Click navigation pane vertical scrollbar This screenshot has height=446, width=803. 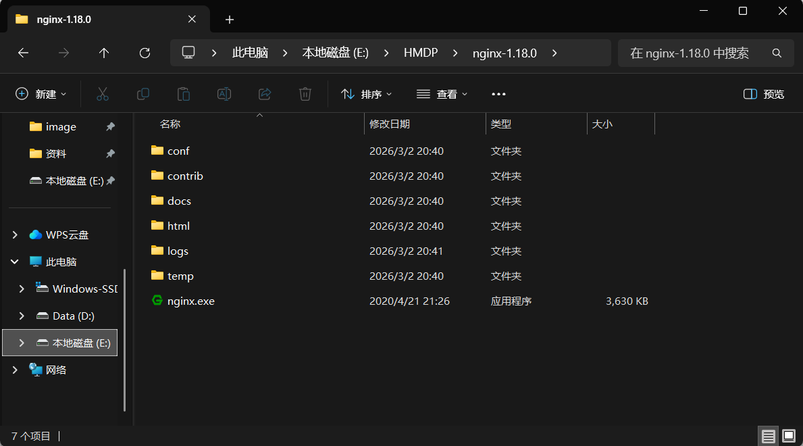tap(124, 340)
